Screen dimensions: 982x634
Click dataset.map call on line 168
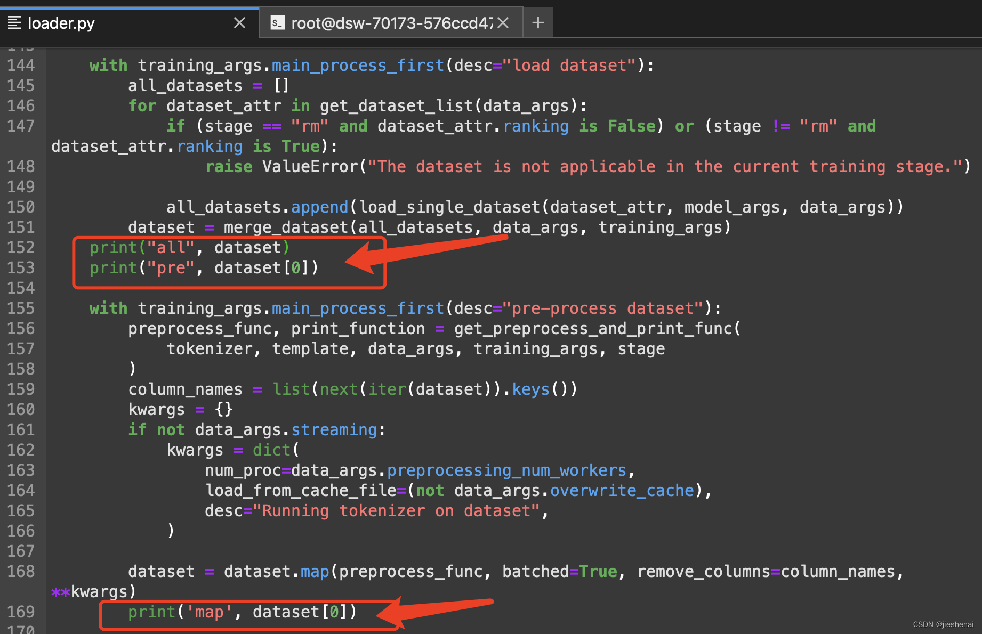[276, 571]
